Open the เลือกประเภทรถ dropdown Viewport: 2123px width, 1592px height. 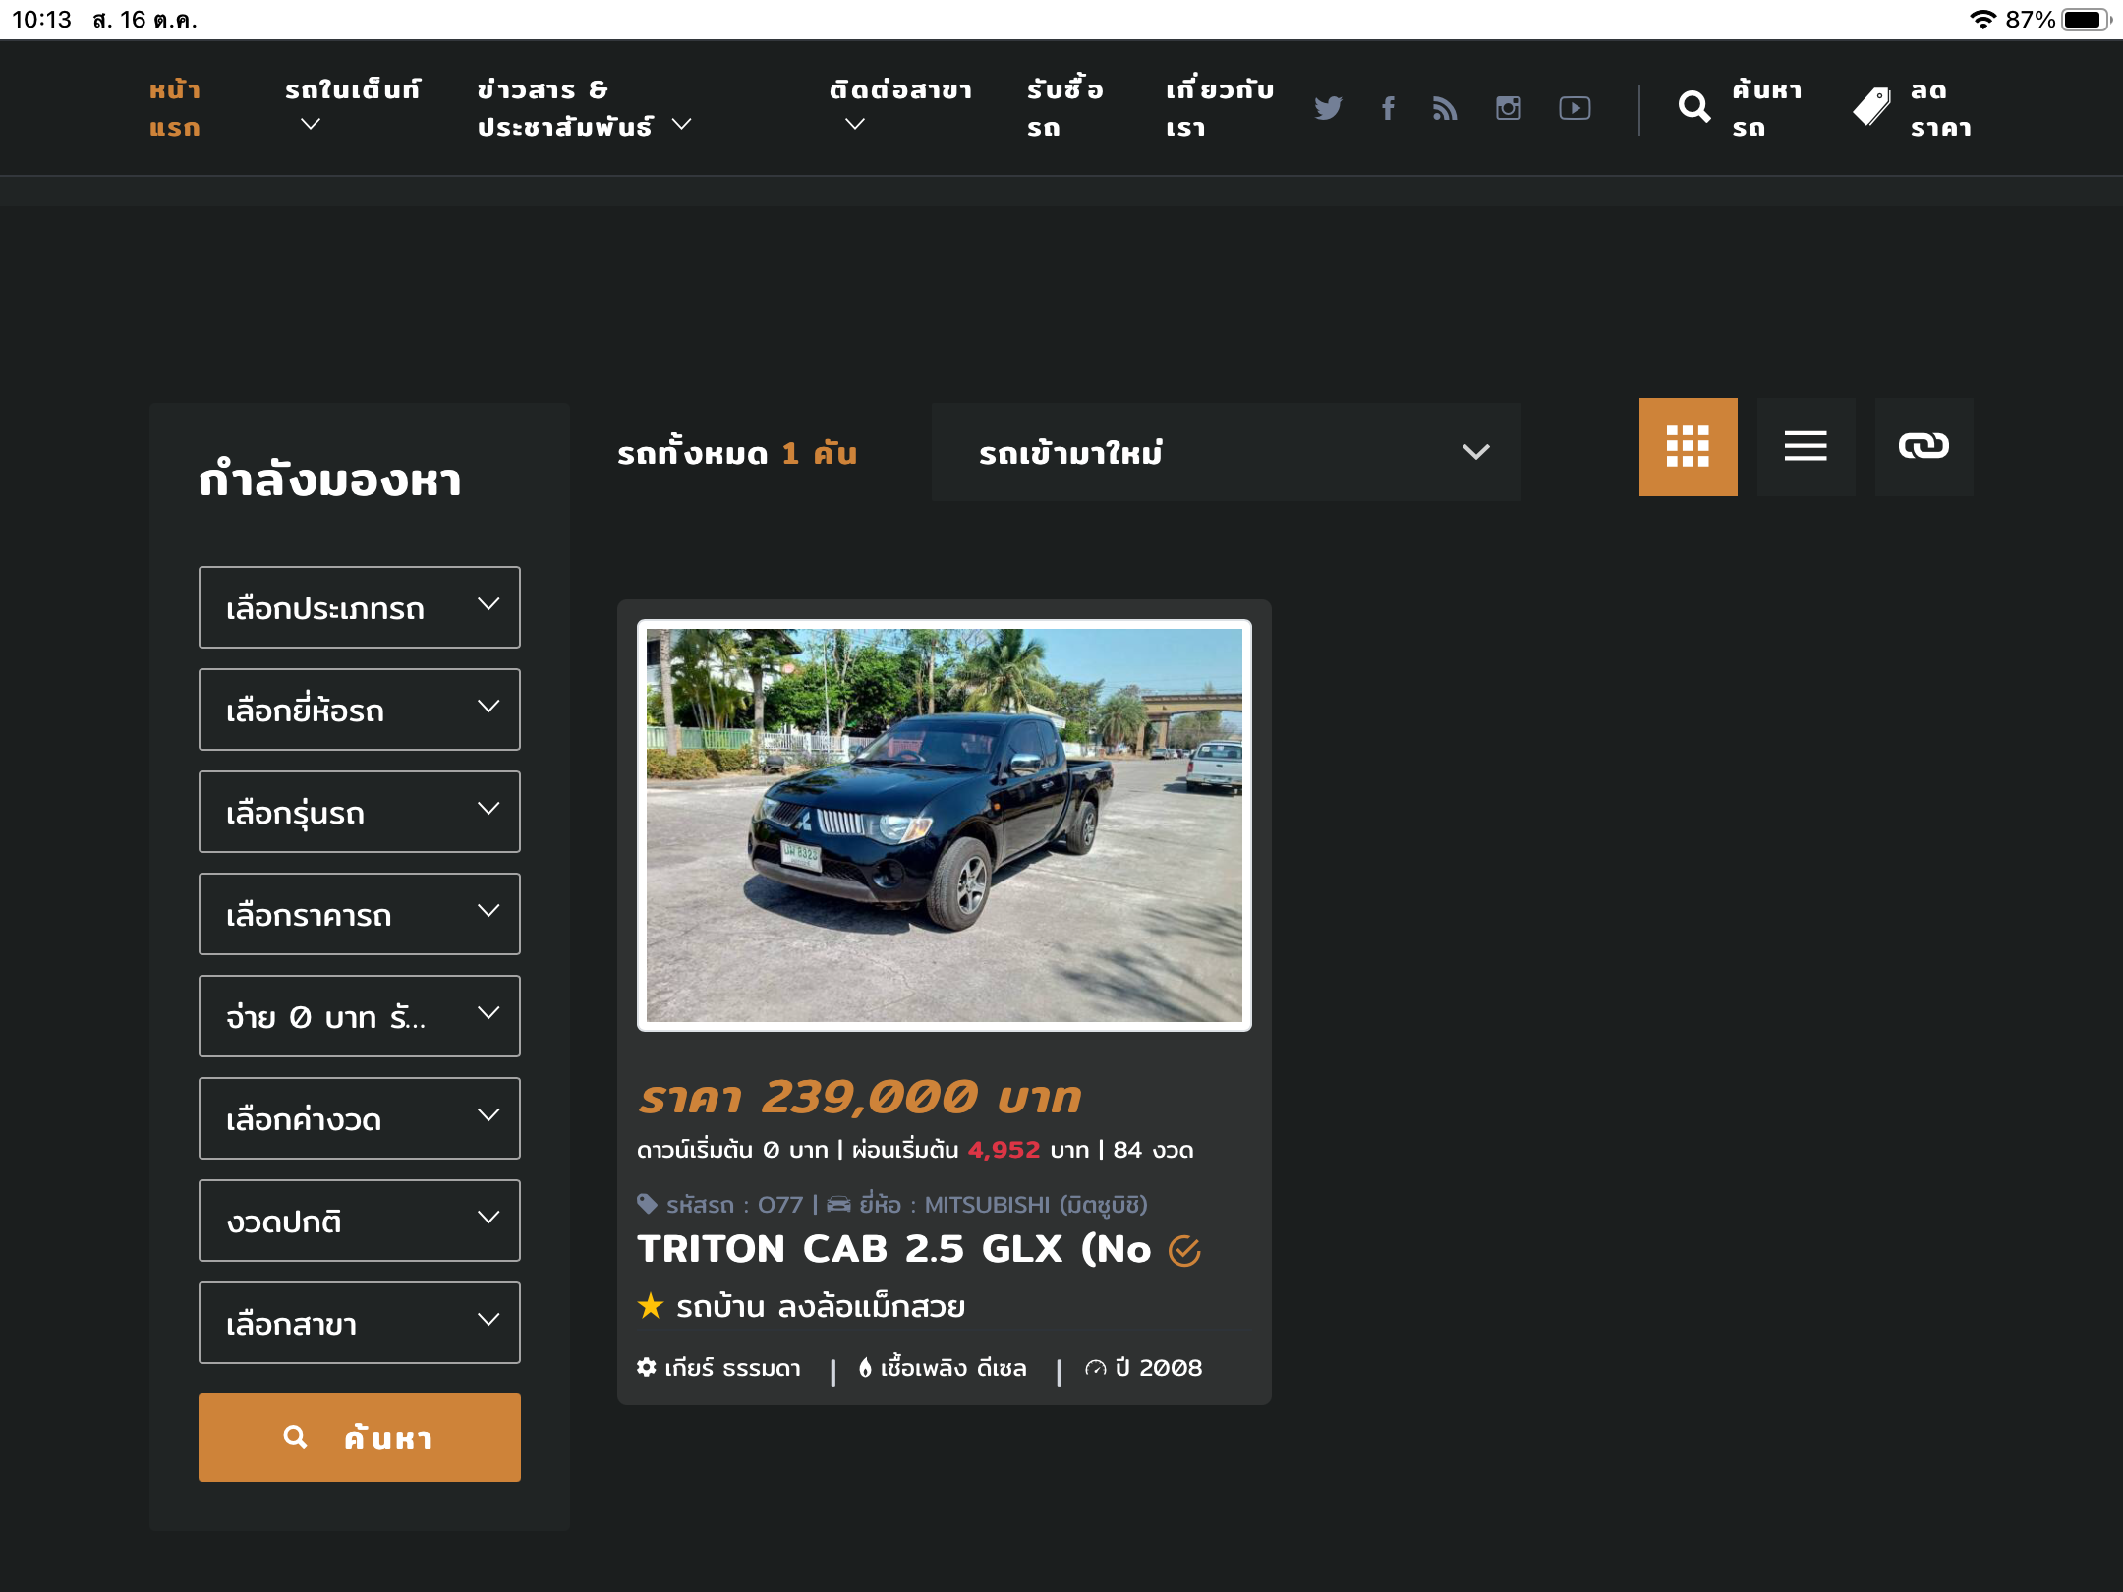pos(359,607)
